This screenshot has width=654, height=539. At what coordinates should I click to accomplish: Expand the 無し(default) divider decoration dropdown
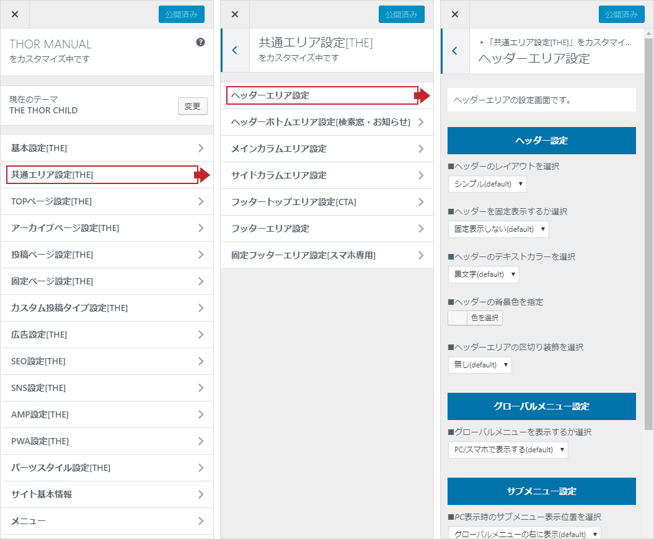[480, 365]
